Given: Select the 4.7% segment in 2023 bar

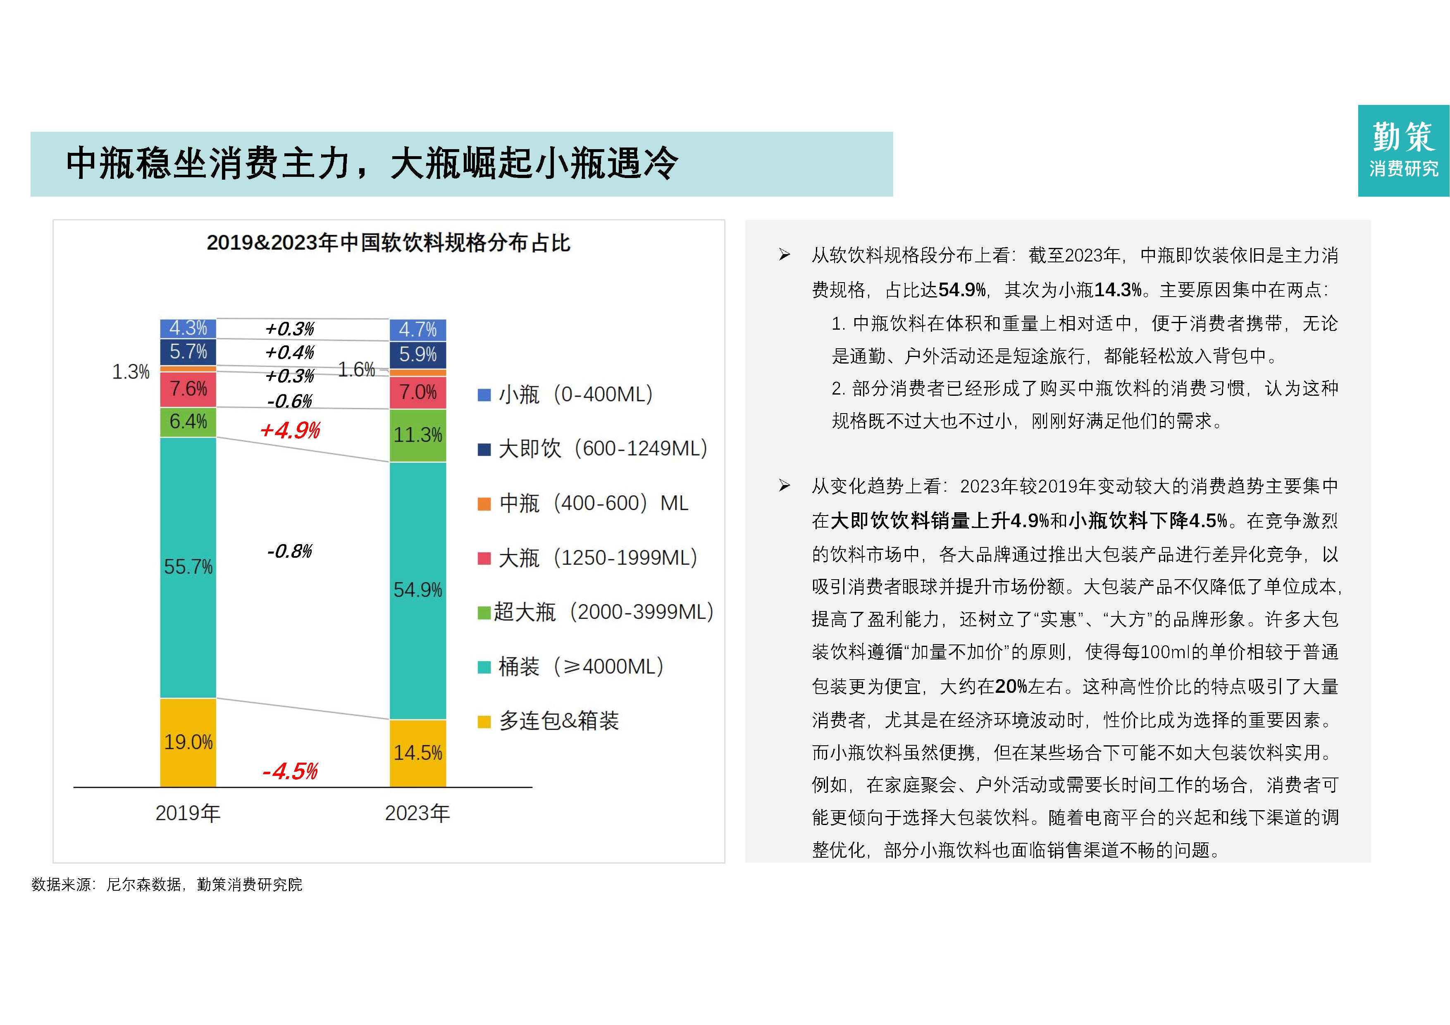Looking at the screenshot, I should point(418,329).
